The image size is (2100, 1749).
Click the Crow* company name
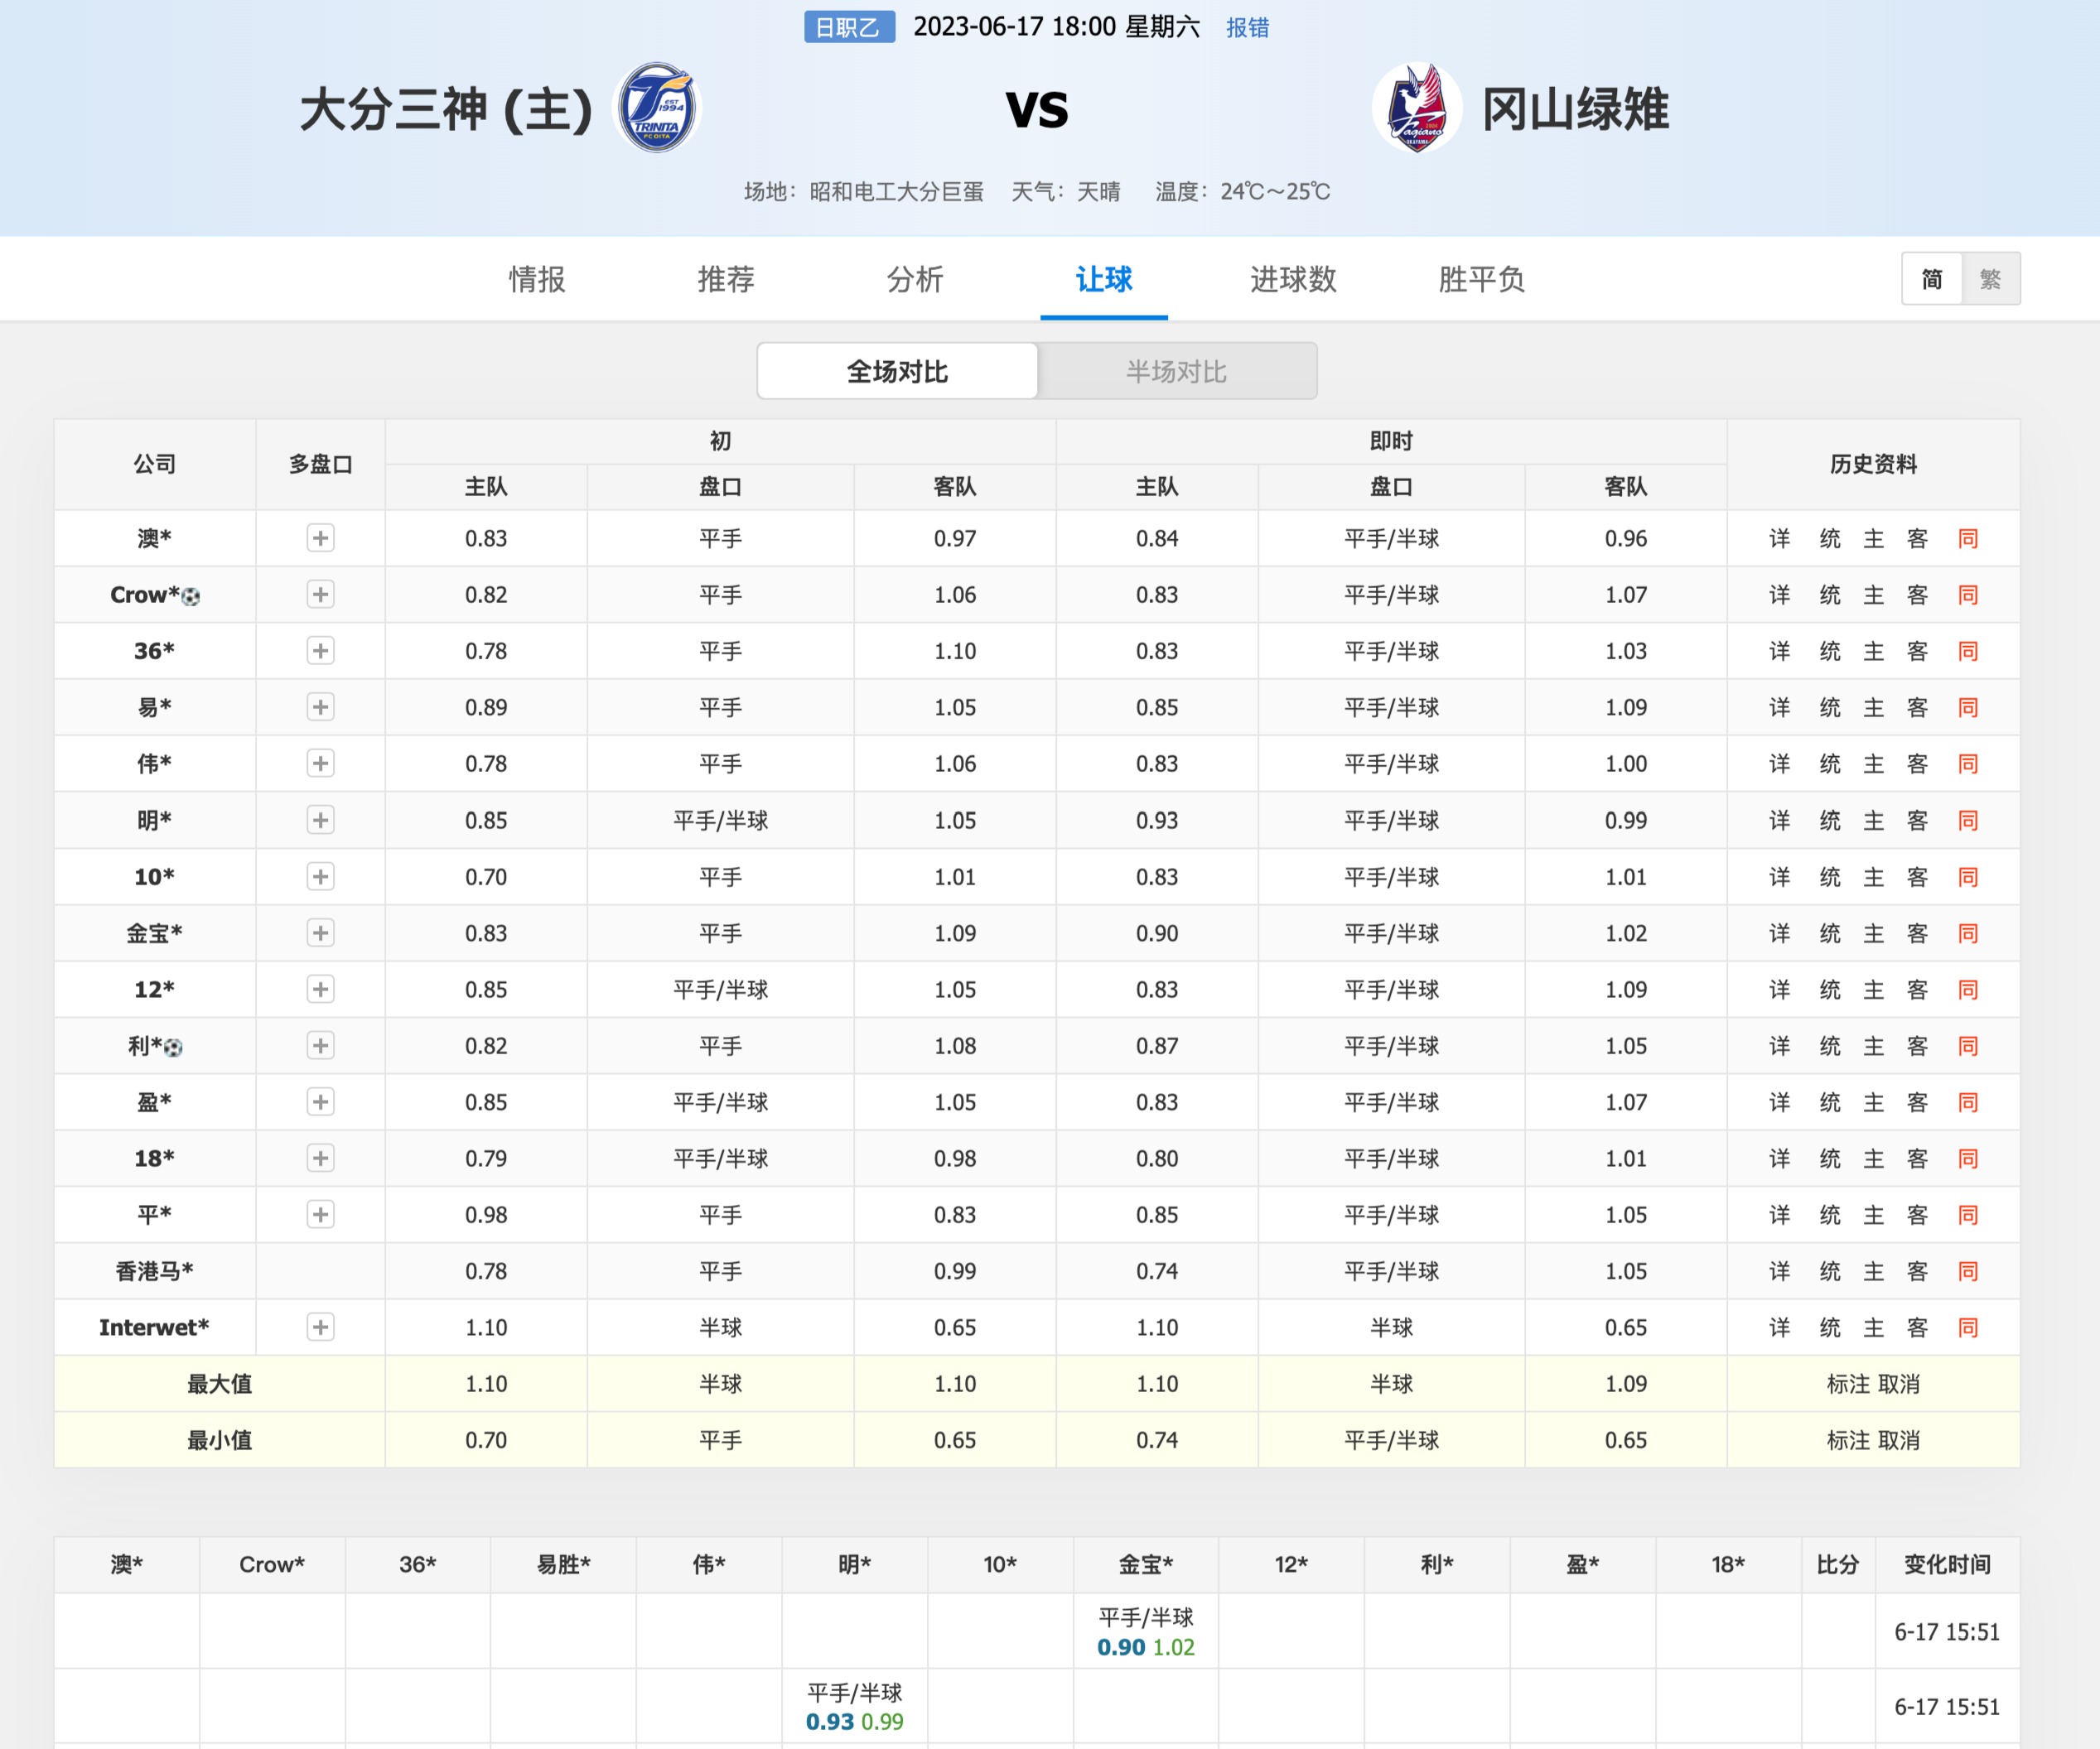point(145,595)
